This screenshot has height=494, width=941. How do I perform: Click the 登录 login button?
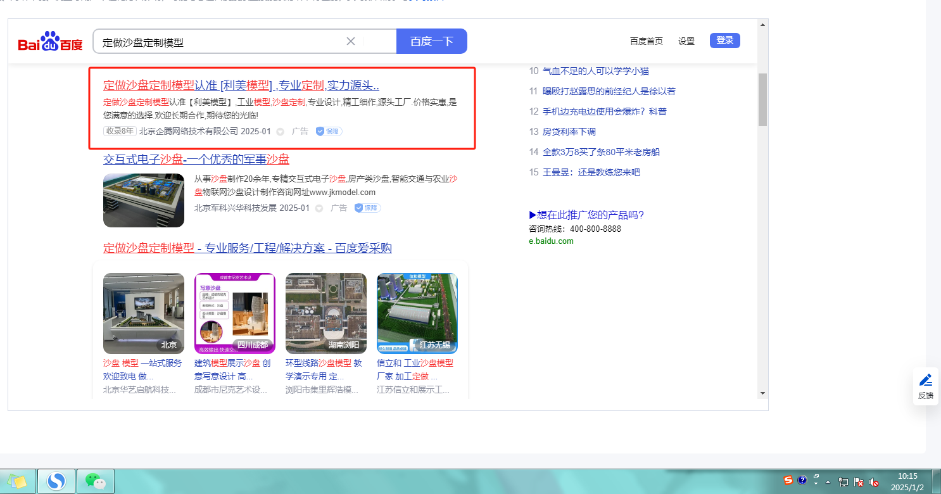tap(724, 41)
